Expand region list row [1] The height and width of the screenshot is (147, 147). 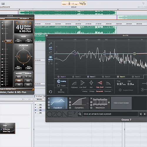click(36, 105)
